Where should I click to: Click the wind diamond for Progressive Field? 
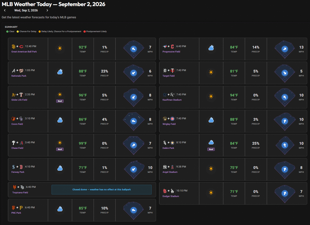click(285, 49)
